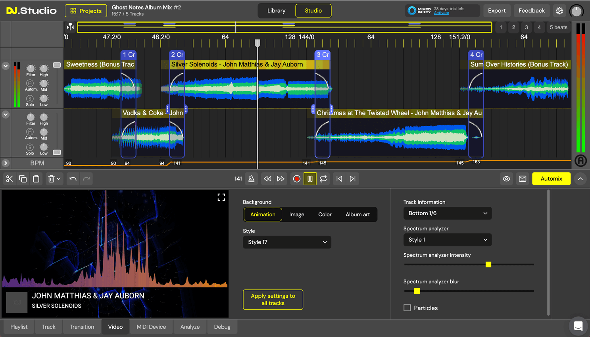The image size is (590, 337).
Task: Toggle loop playback
Action: (323, 179)
